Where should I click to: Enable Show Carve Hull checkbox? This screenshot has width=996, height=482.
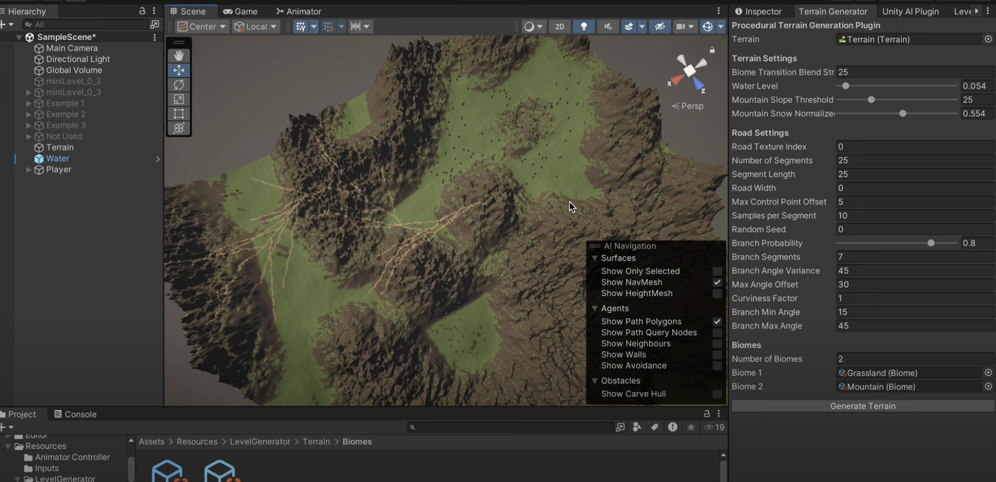(717, 394)
